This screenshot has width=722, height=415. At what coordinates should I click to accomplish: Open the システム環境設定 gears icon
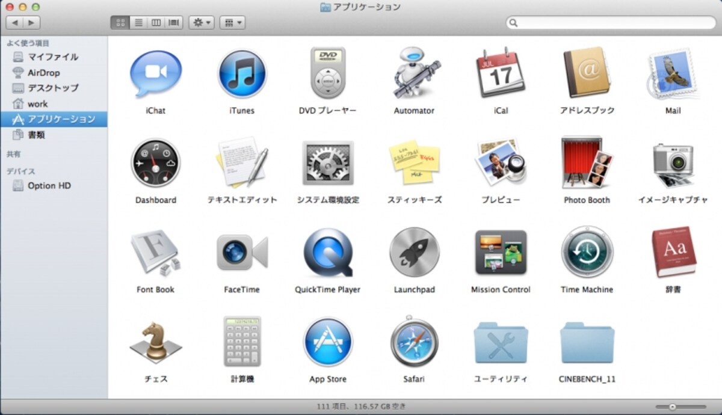(328, 163)
